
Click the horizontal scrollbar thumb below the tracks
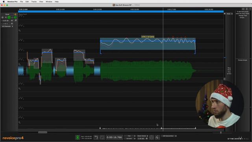click(x=43, y=133)
